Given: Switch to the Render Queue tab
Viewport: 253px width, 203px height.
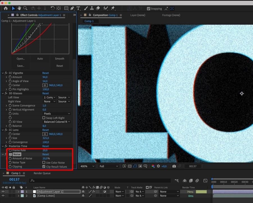Looking at the screenshot, I should click(x=42, y=173).
